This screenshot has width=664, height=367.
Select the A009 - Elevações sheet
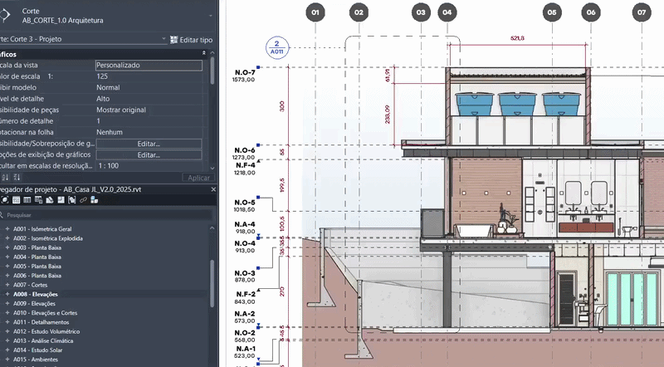[34, 303]
